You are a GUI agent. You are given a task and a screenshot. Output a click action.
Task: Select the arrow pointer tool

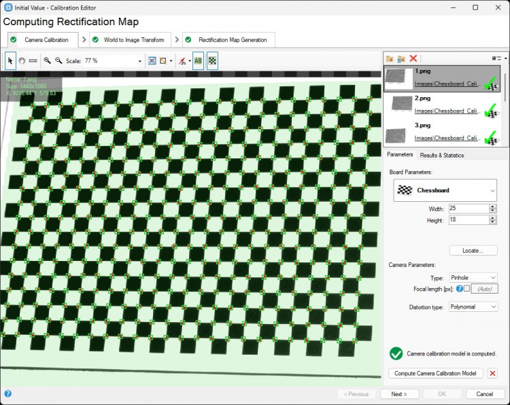click(x=11, y=60)
